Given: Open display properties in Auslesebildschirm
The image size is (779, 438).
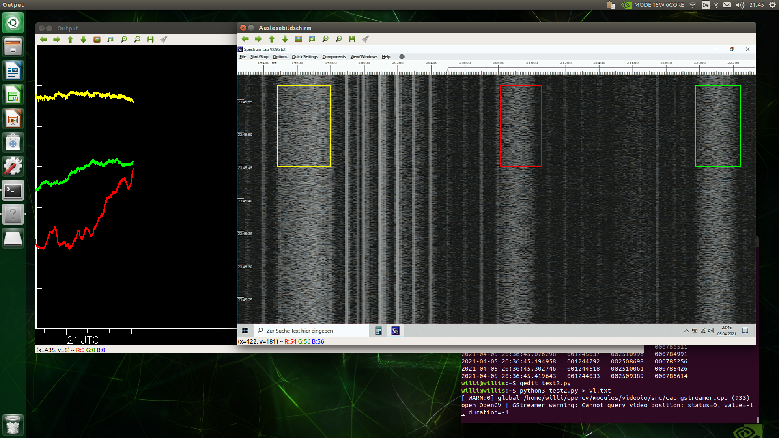Looking at the screenshot, I should (x=366, y=39).
